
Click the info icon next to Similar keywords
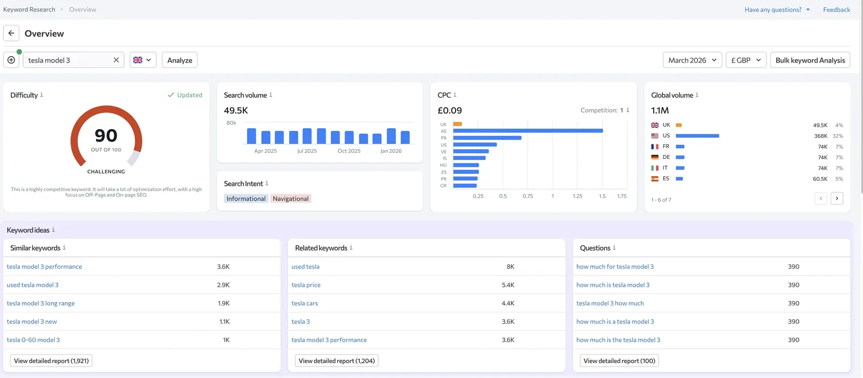[x=64, y=248]
